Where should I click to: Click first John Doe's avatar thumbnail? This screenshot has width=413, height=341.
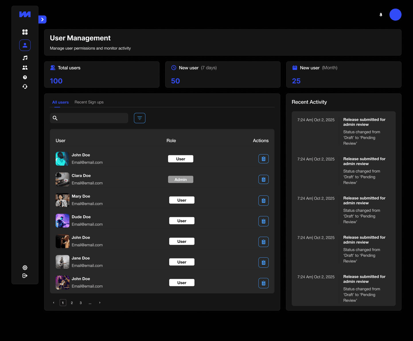point(63,159)
